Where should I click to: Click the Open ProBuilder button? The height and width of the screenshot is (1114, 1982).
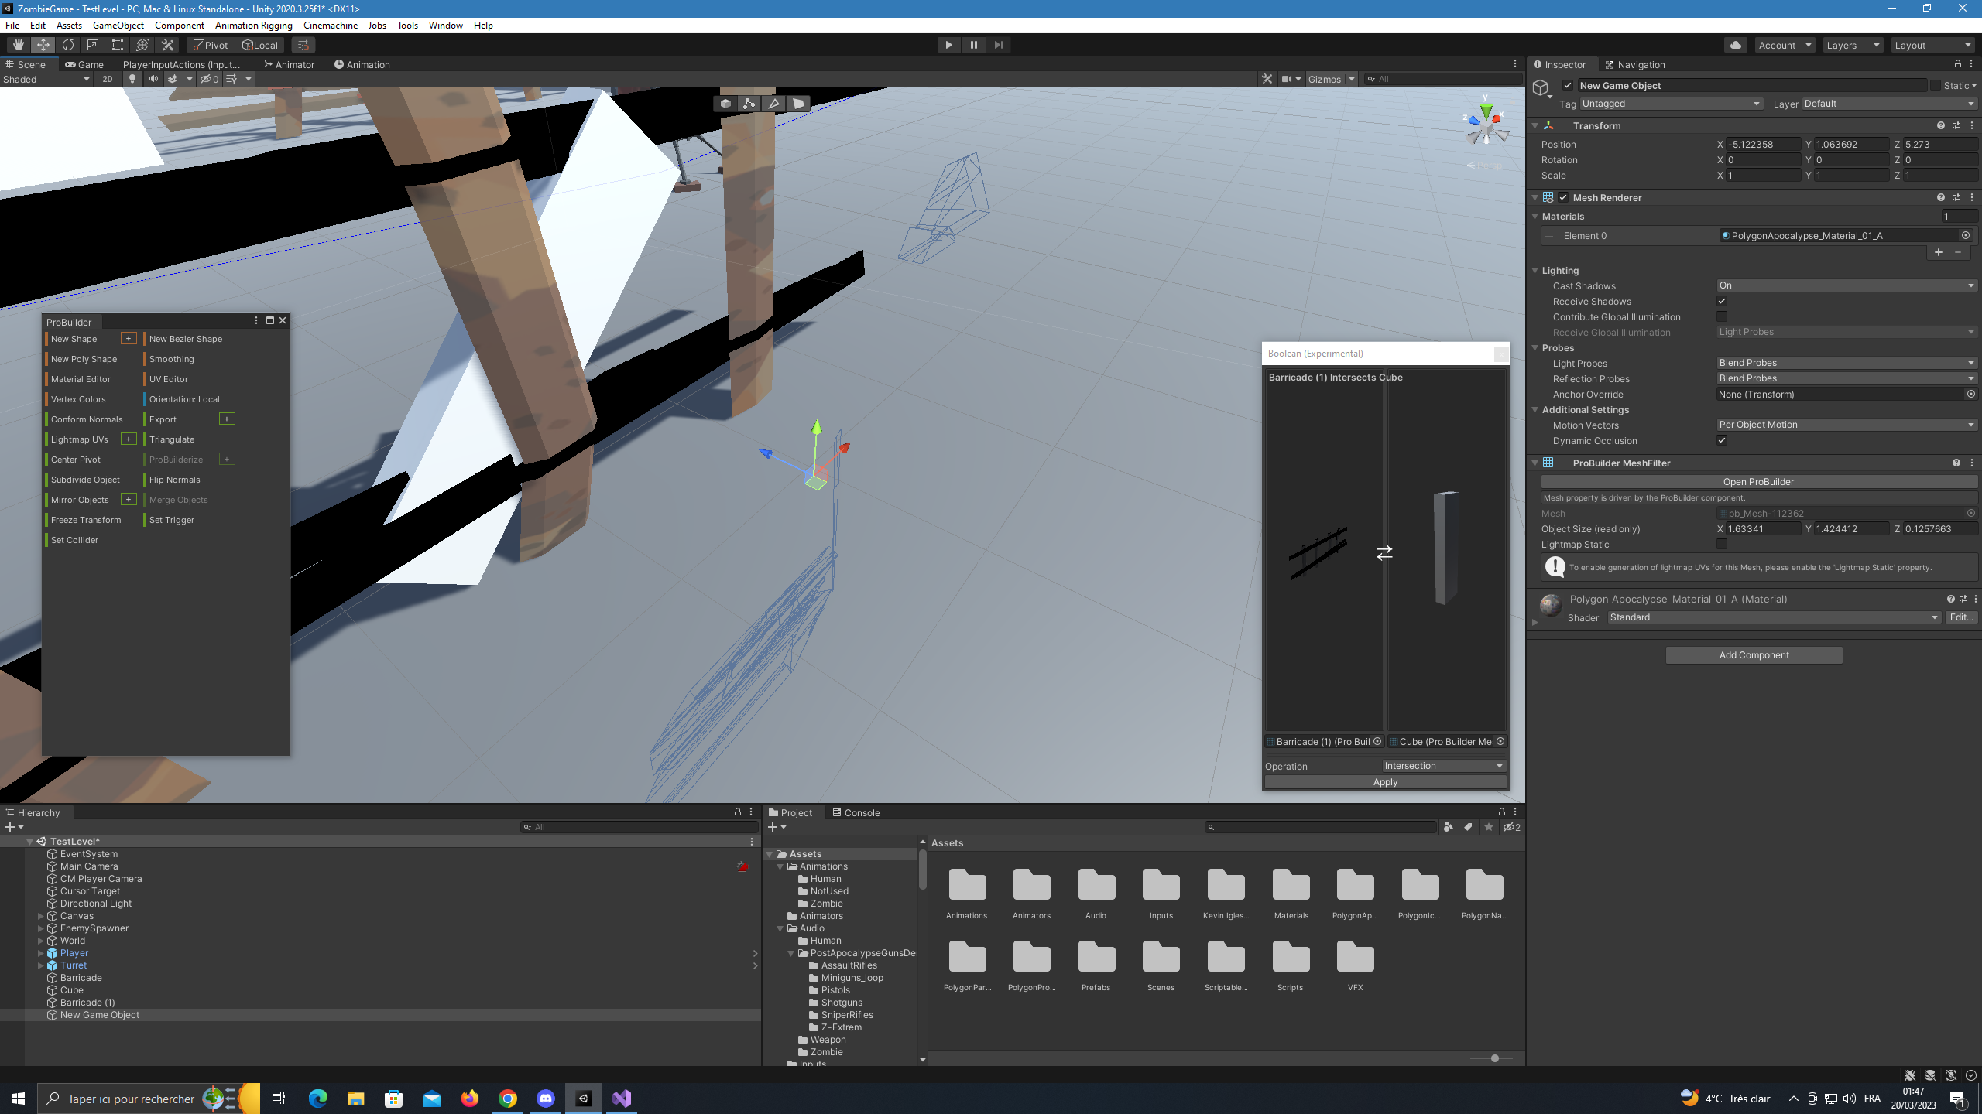pyautogui.click(x=1759, y=481)
